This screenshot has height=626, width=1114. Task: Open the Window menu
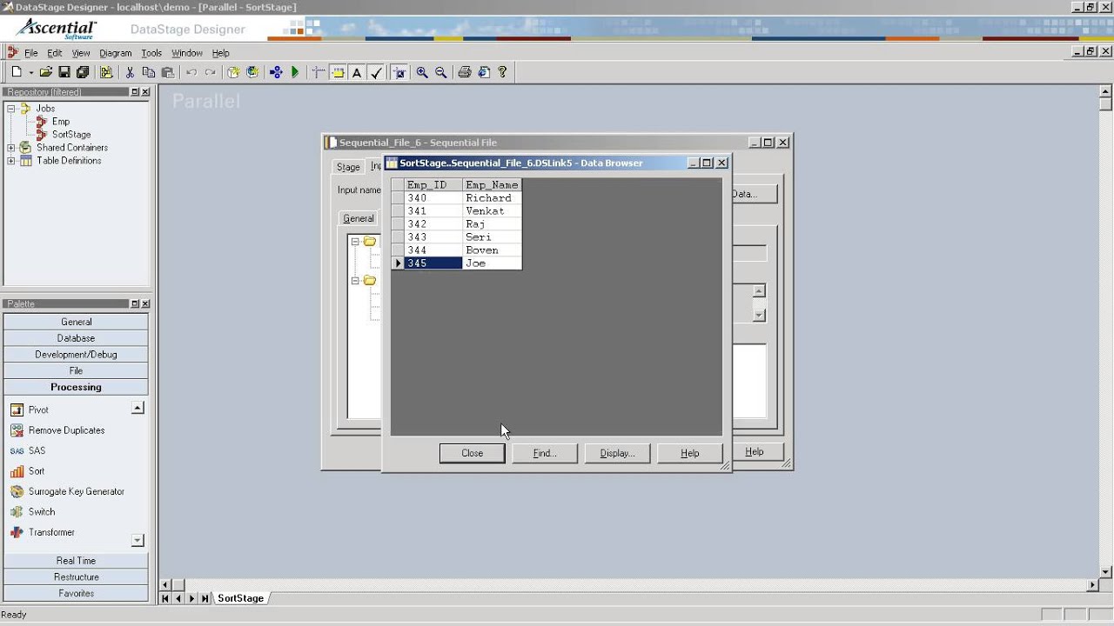tap(187, 53)
